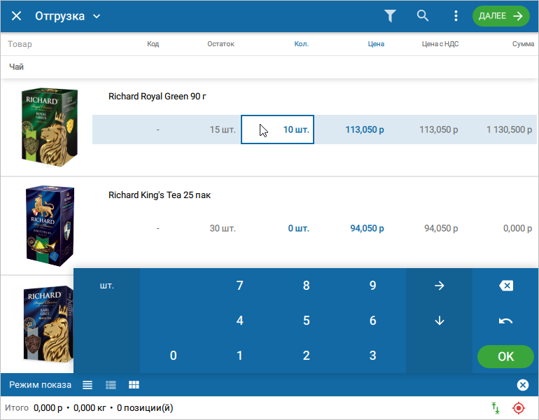Tap keypad digit 2
Screen dimensions: 539x420
(x=307, y=356)
